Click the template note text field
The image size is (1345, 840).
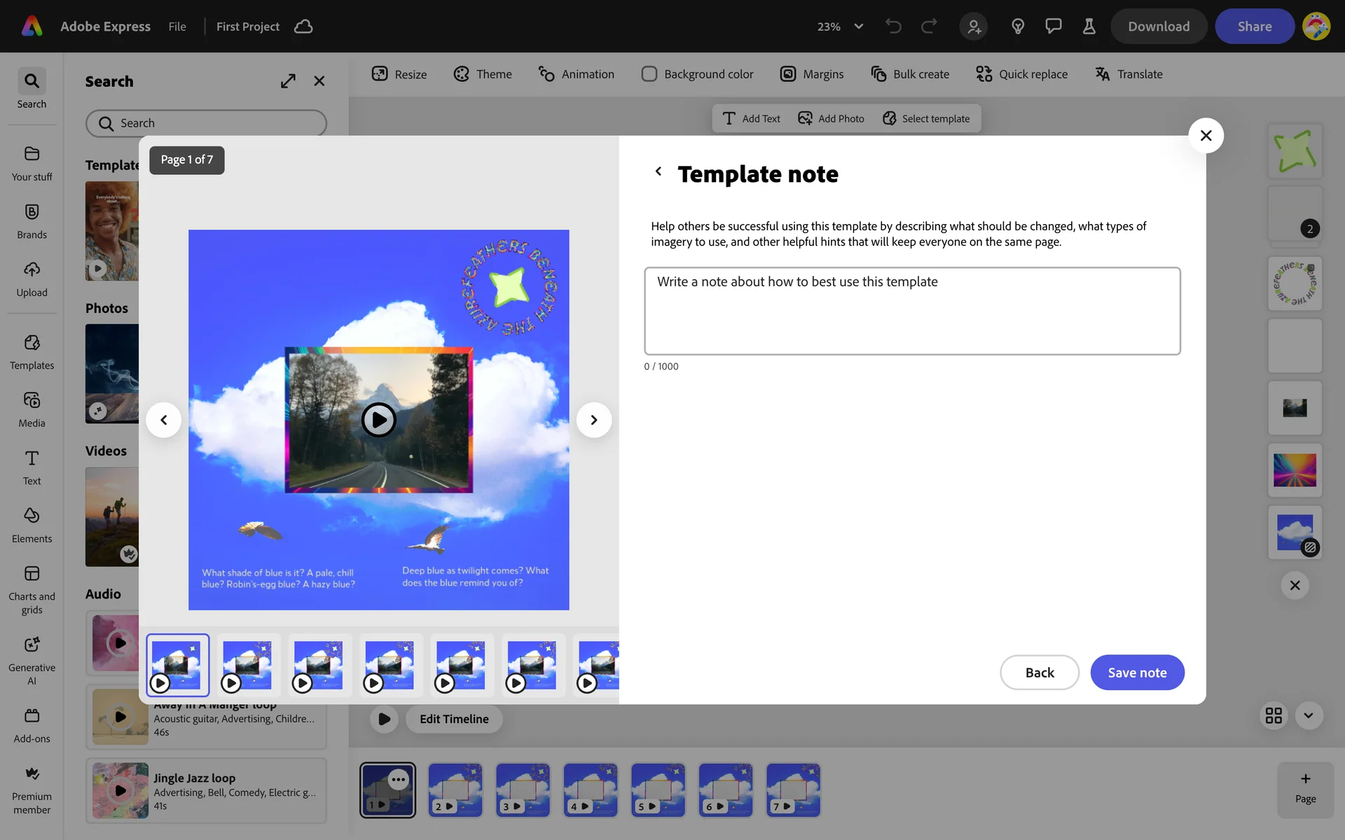pyautogui.click(x=912, y=311)
